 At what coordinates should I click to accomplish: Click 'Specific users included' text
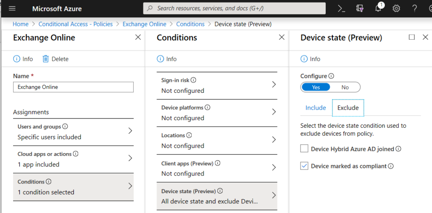click(x=49, y=137)
